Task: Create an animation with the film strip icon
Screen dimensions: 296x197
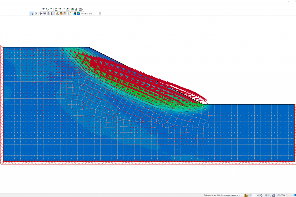Action: (52, 13)
